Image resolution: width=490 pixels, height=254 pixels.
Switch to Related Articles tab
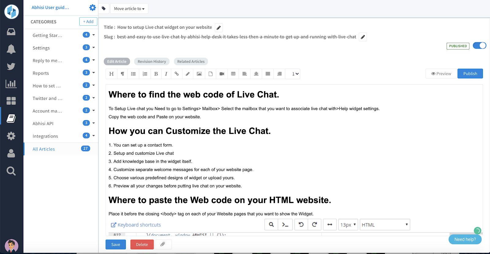click(x=191, y=62)
